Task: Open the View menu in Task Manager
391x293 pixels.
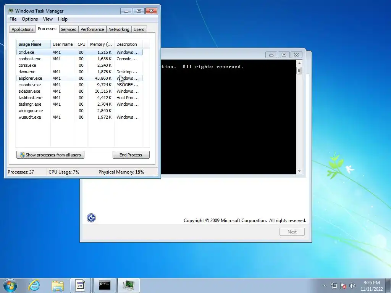Action: point(48,19)
